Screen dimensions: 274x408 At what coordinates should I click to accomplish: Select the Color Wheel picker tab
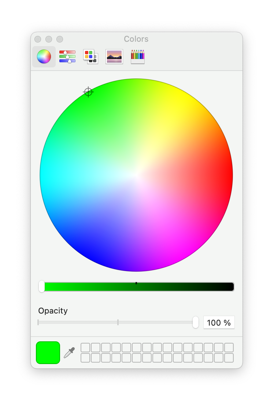[44, 57]
